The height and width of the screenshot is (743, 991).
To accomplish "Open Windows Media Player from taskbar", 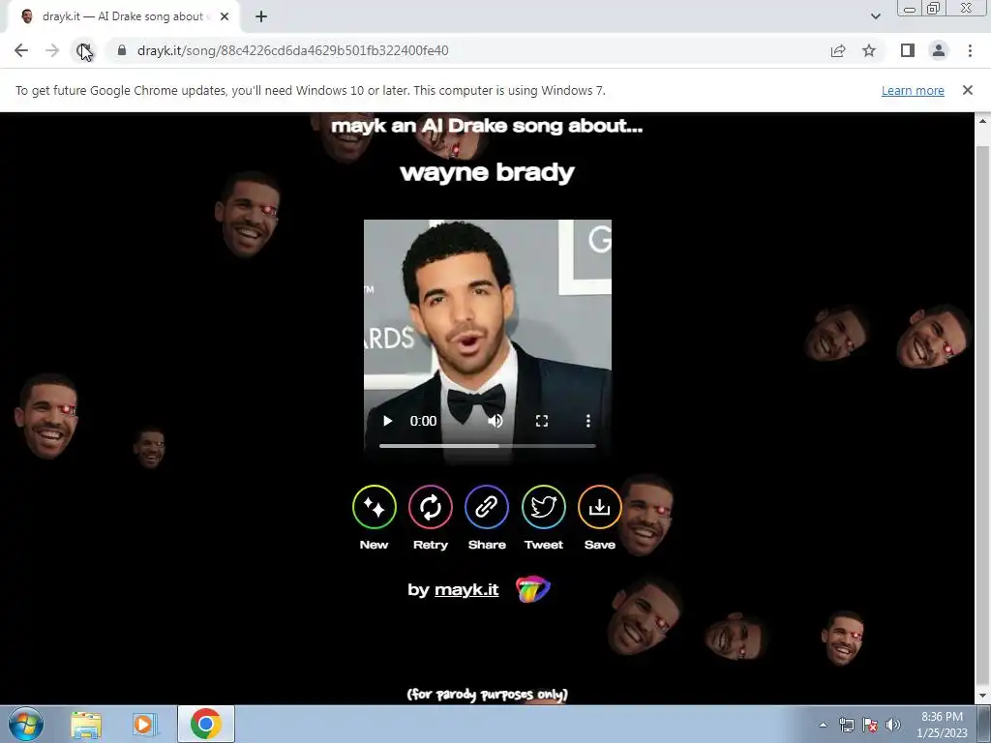I will point(144,724).
